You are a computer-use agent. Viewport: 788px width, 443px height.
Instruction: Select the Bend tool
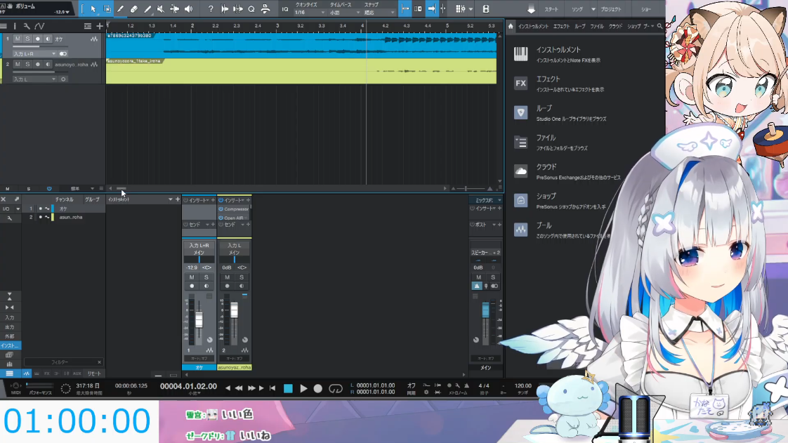pyautogui.click(x=174, y=9)
